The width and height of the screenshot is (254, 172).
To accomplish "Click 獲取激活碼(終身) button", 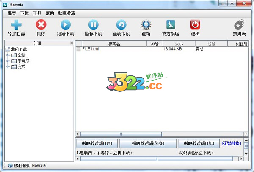I will (148, 143).
